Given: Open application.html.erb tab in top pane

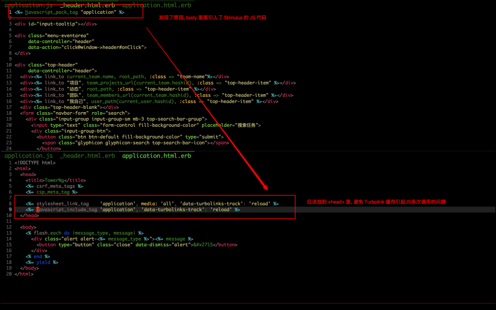Looking at the screenshot, I should coord(156,5).
